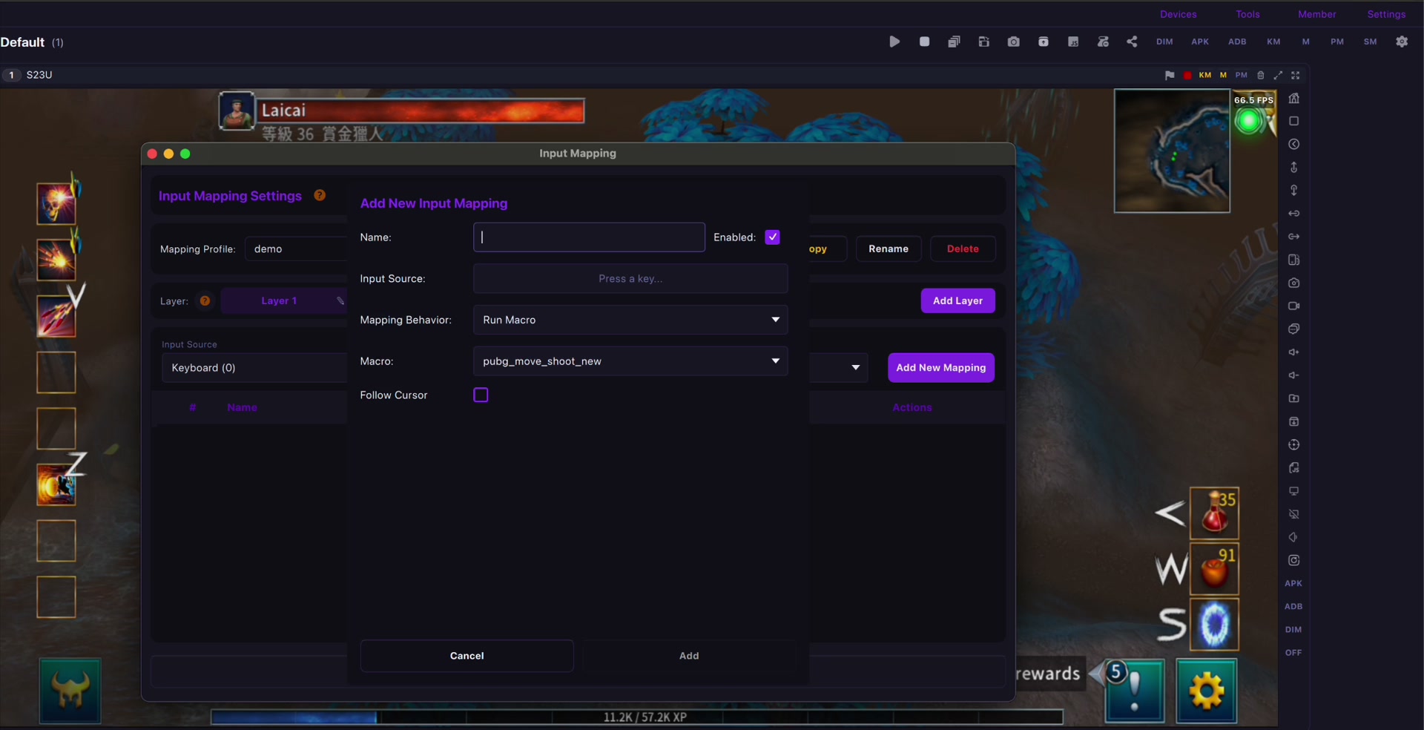
Task: Uncheck the Enabled checkbox
Action: click(772, 237)
